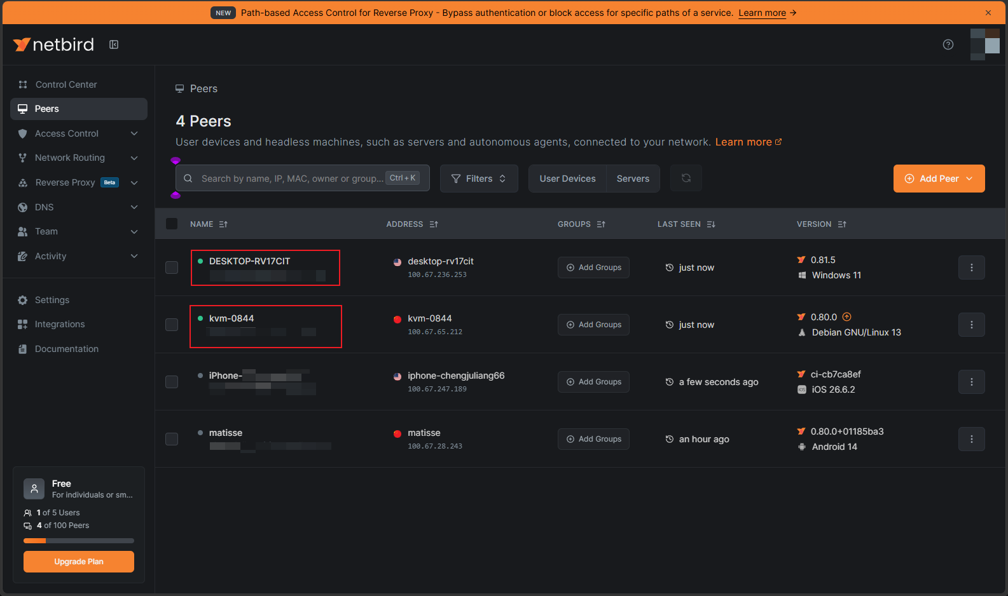Open actions menu for iPhone row

coord(971,382)
